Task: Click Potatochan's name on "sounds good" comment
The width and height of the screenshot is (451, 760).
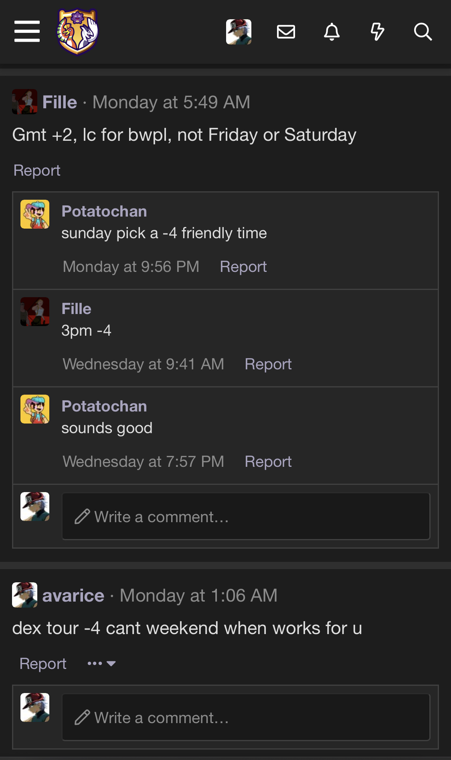Action: tap(104, 406)
